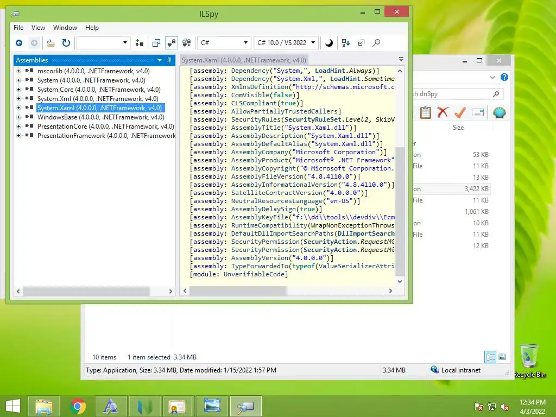Switch Explorer to large icons view
This screenshot has height=417, width=556.
[x=502, y=357]
